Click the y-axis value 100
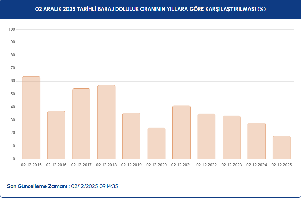 pos(12,29)
